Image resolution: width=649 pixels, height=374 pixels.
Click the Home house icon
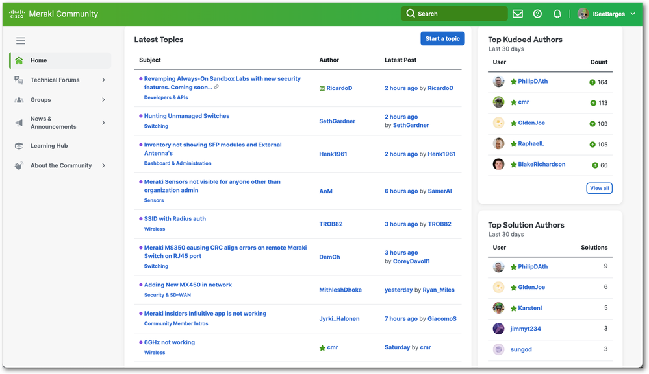[19, 60]
